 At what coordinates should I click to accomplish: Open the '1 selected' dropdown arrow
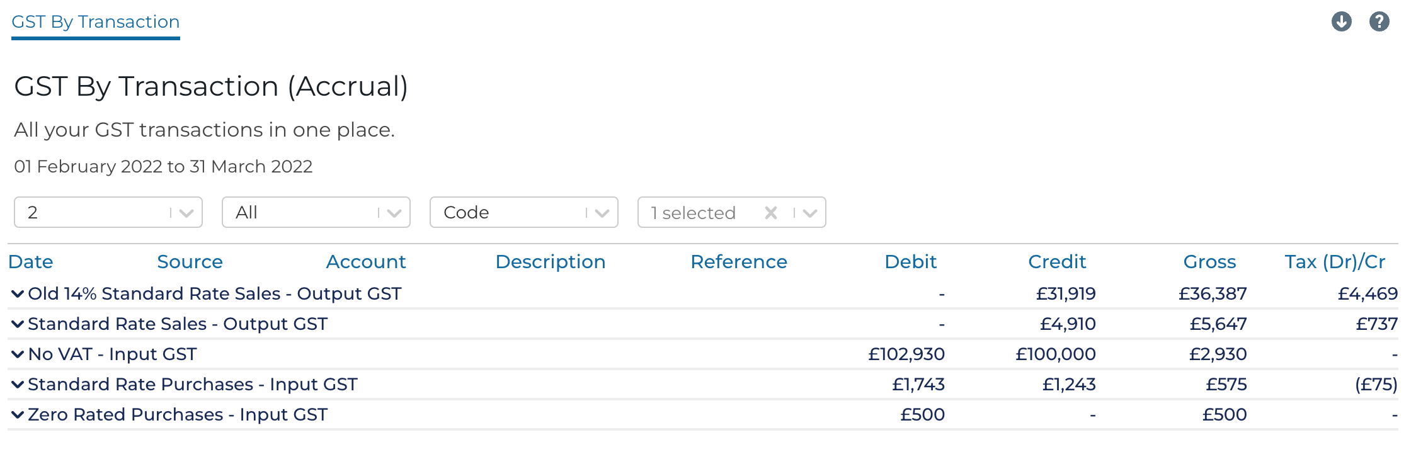[810, 213]
